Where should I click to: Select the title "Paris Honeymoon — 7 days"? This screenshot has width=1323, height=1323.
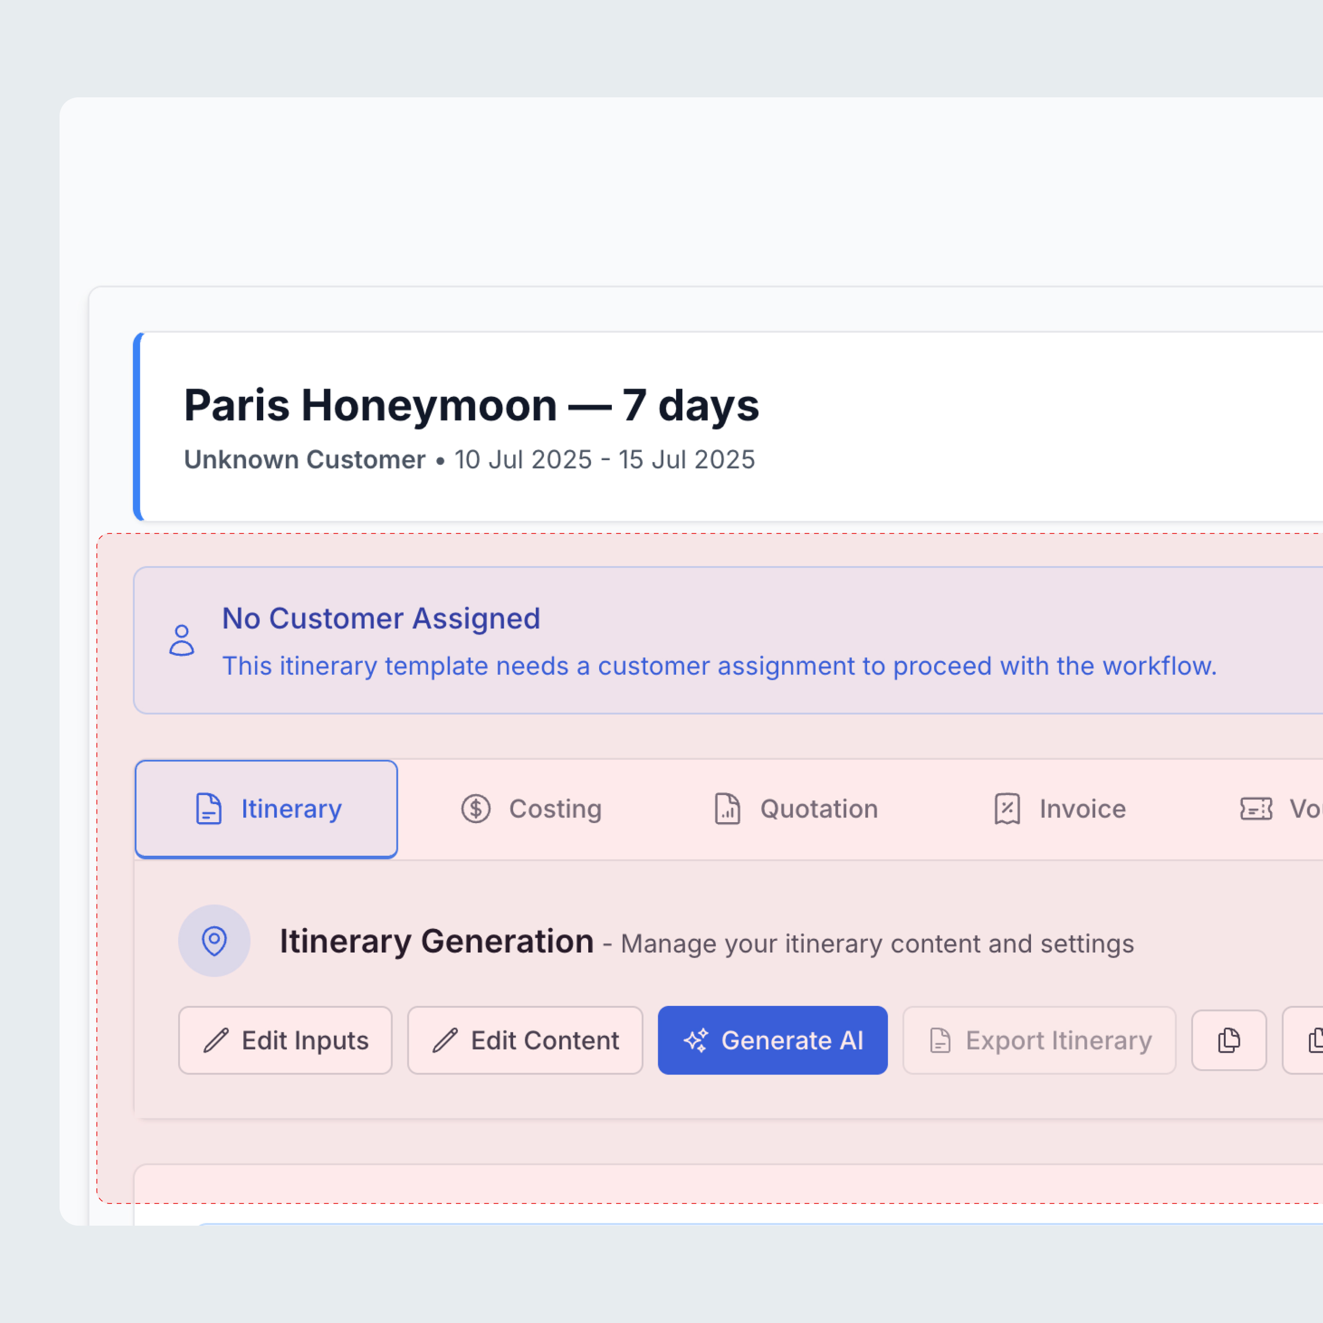[x=471, y=405]
